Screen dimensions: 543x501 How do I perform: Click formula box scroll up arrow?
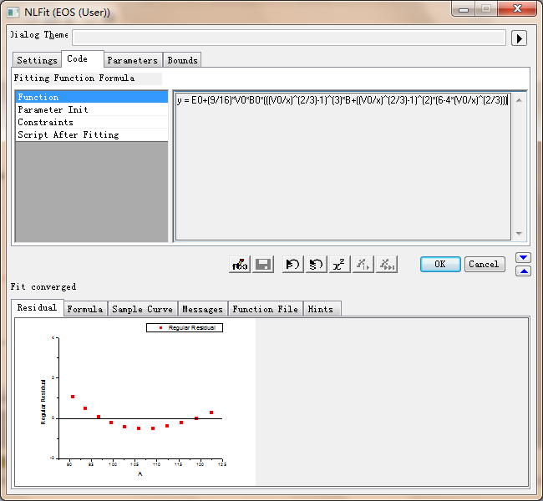519,100
